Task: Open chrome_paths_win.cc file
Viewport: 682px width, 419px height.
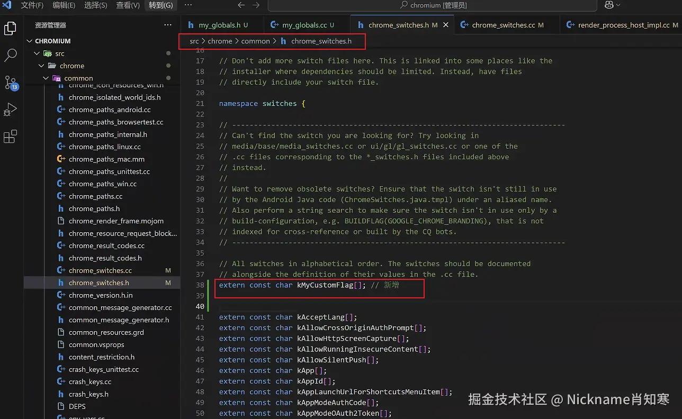Action: [x=103, y=184]
